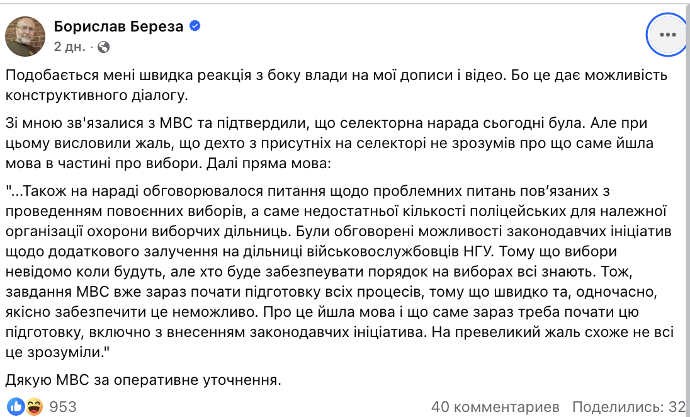The width and height of the screenshot is (690, 417).
Task: Open the post options three-dots menu
Action: point(667,35)
